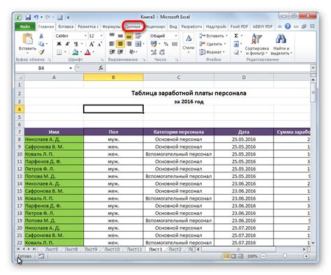
Task: Open the font size 12 dropdown
Action: [101, 36]
